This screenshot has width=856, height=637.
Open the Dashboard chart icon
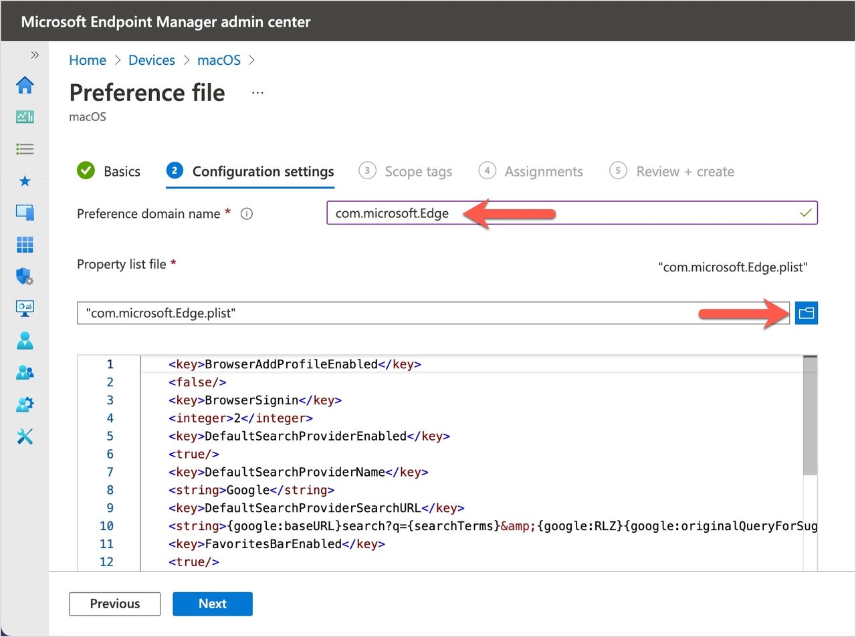(25, 117)
